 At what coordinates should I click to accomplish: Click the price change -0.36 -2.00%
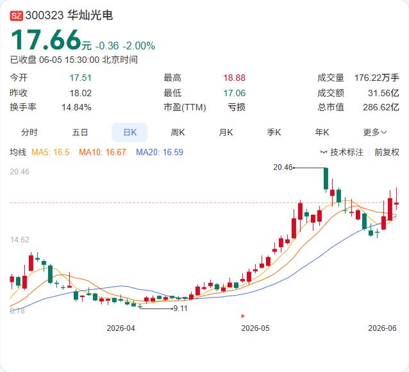(125, 46)
